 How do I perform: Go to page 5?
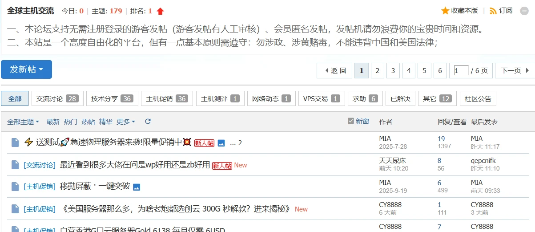pos(424,70)
